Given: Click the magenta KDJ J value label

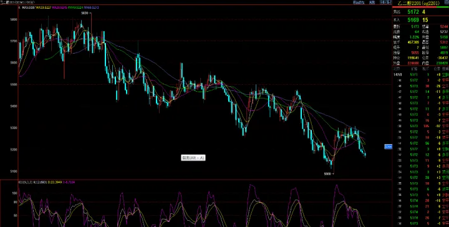Looking at the screenshot, I should pos(69,181).
